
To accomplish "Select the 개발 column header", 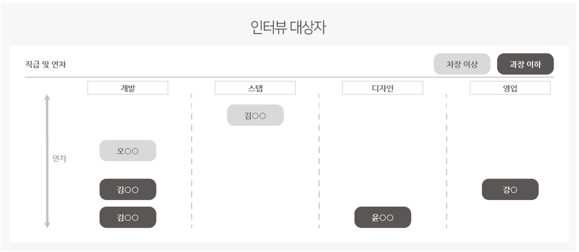I will tap(128, 88).
